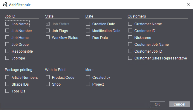Check the Tool IDs option

point(7,91)
